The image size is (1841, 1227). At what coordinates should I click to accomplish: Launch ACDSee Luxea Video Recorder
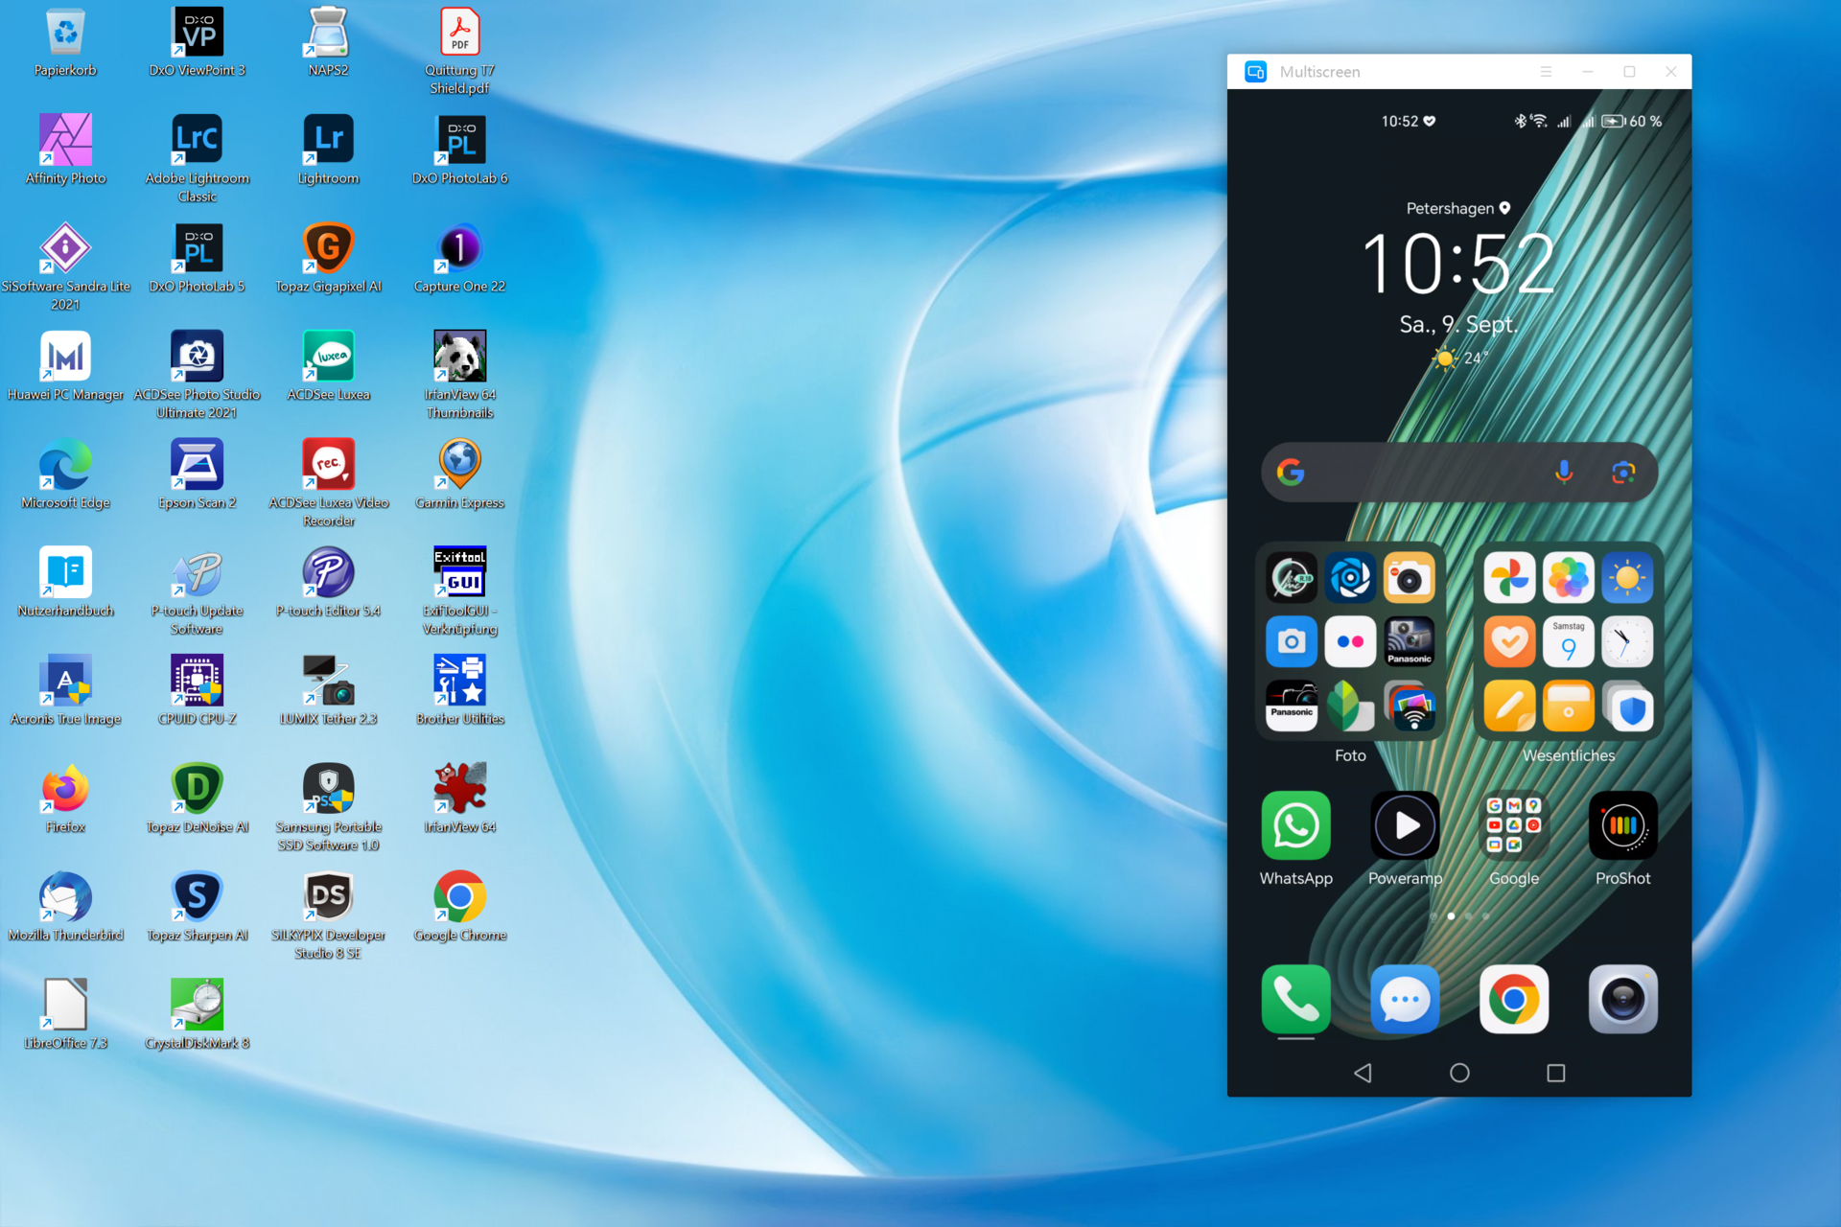(328, 465)
